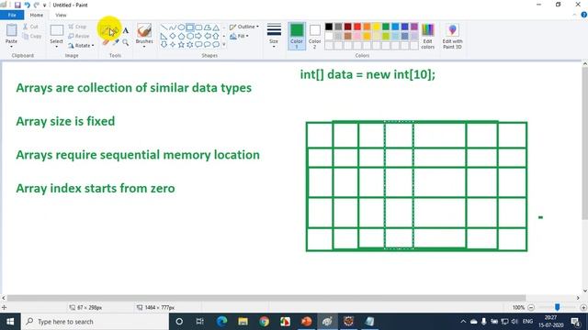Click the Resize command
Screen dimensions: 588x330
pyautogui.click(x=79, y=36)
